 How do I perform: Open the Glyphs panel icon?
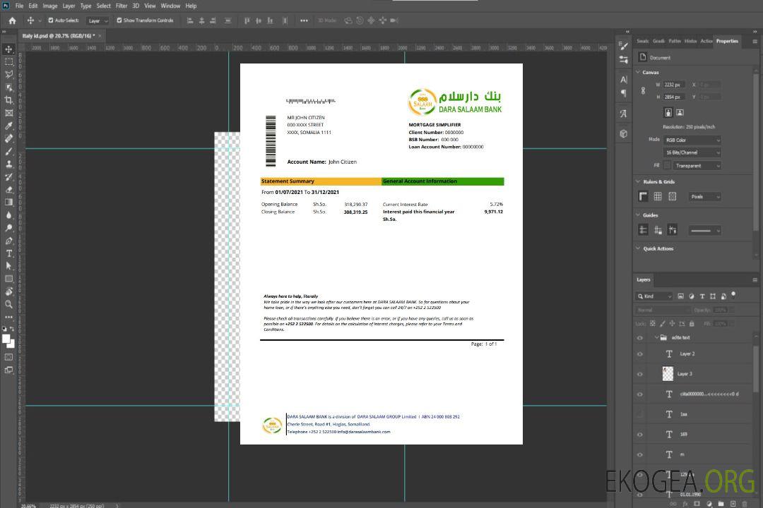624,114
